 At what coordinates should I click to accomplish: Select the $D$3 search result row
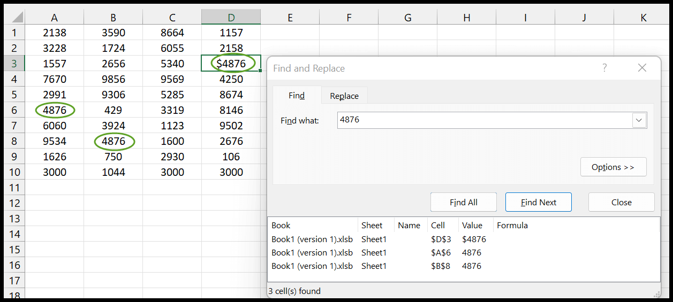pyautogui.click(x=464, y=239)
